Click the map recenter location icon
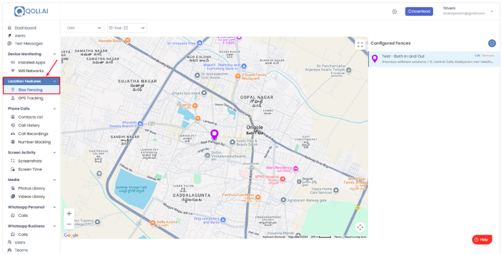502x255 pixels. 360,227
